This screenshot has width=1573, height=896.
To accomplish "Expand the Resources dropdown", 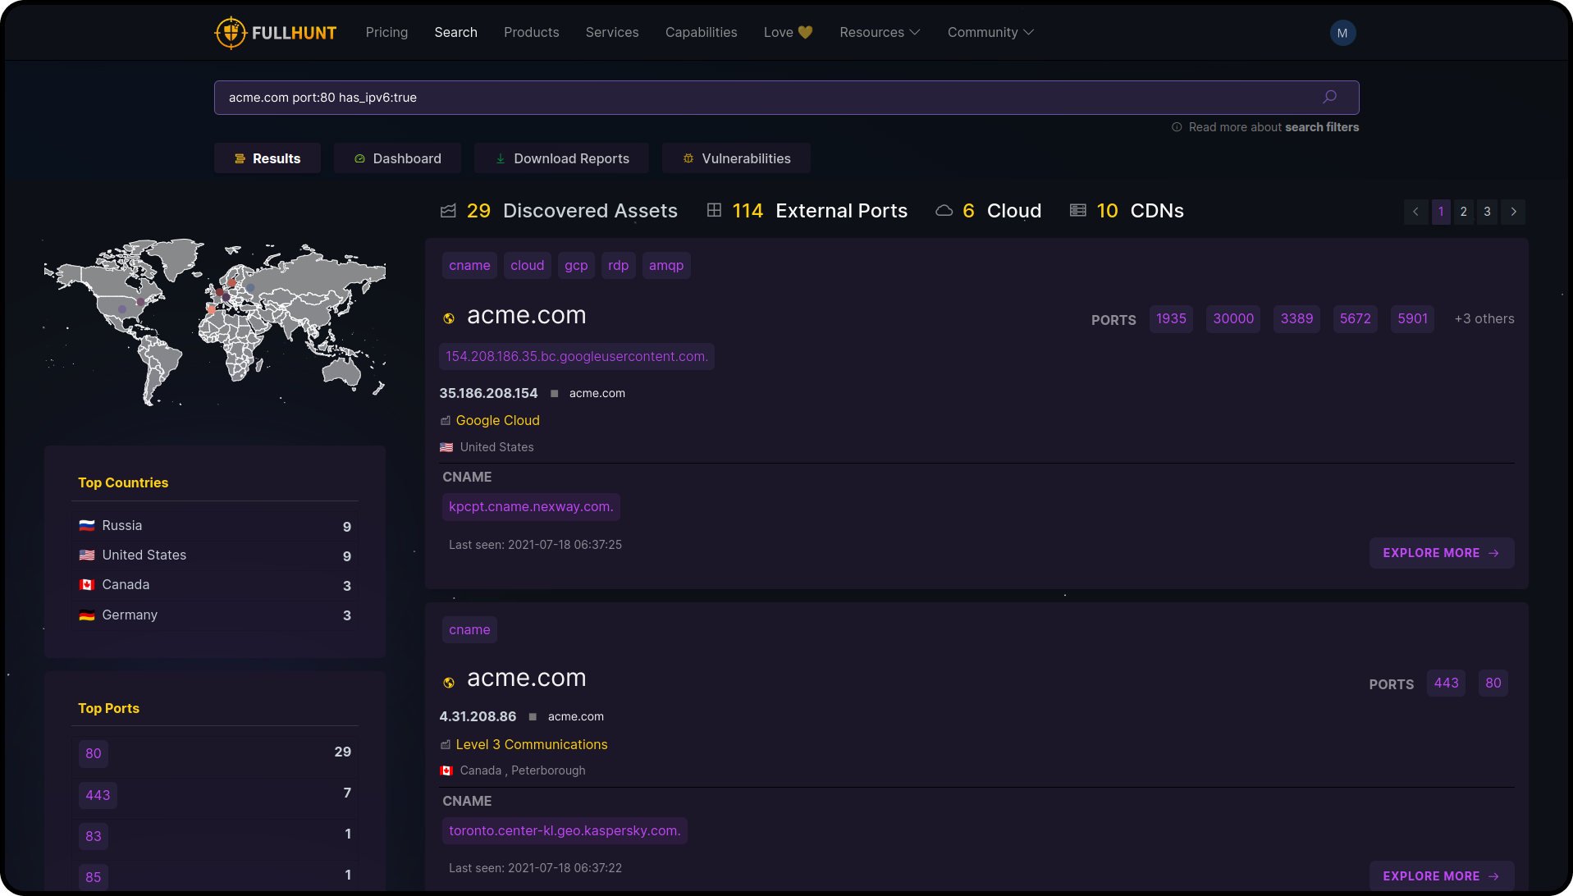I will (x=880, y=32).
